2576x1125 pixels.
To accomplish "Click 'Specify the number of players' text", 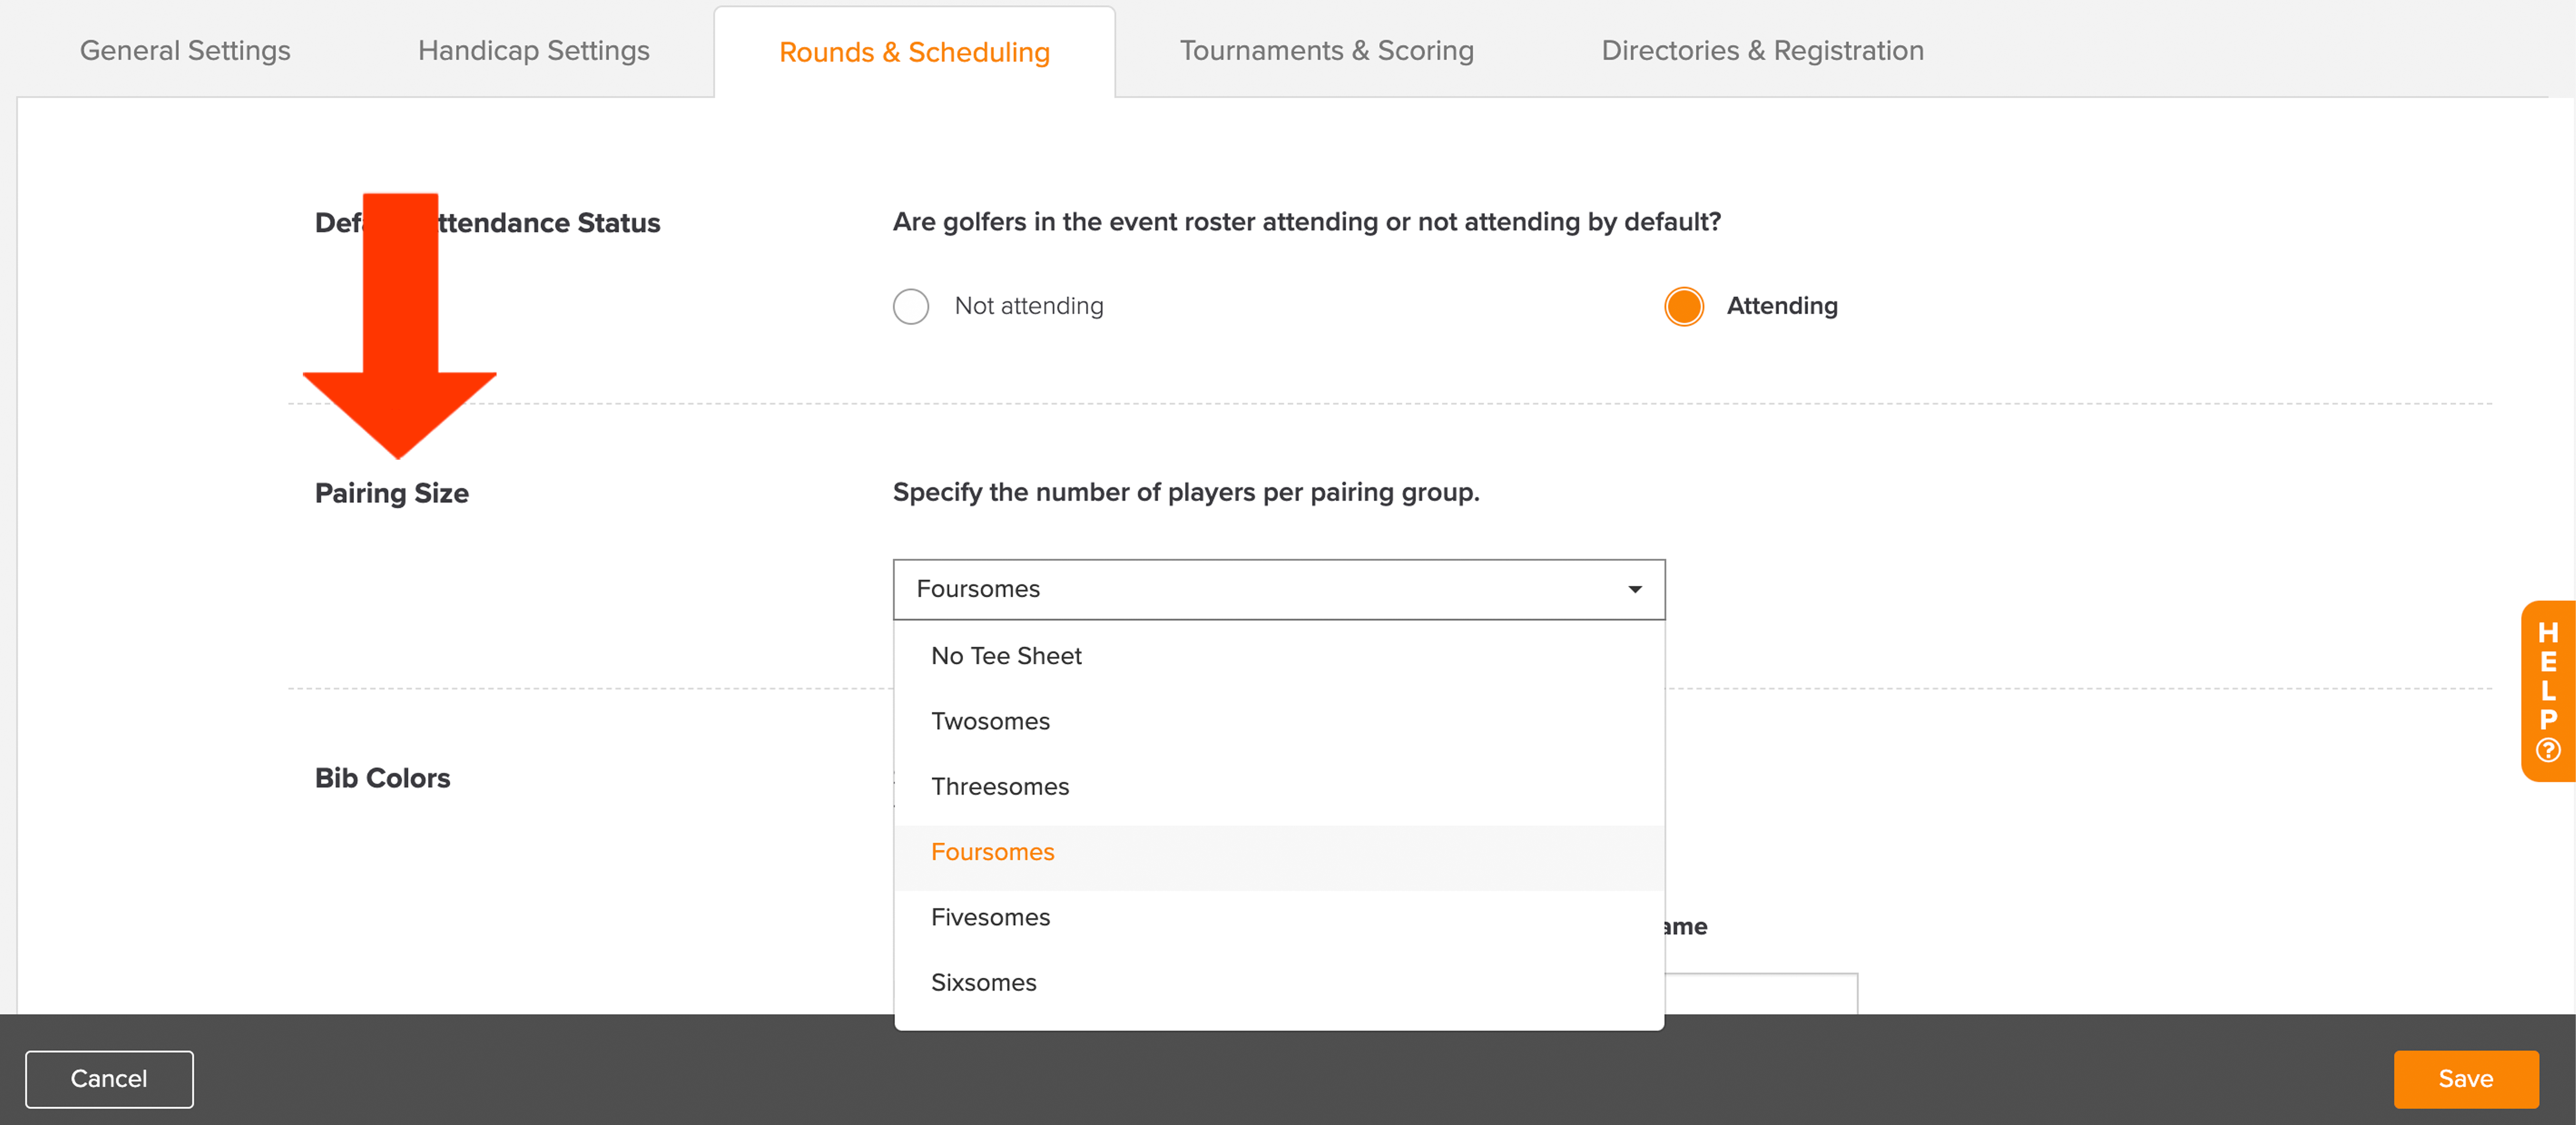I will (1186, 492).
